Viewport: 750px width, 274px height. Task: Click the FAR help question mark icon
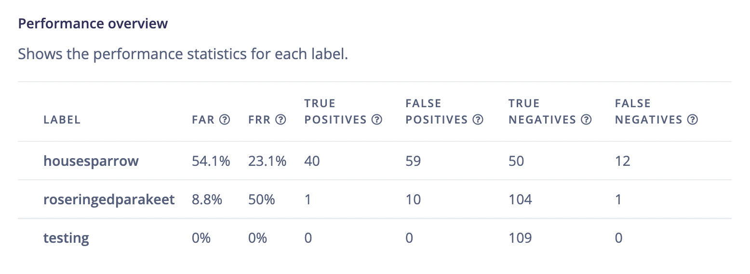(225, 120)
